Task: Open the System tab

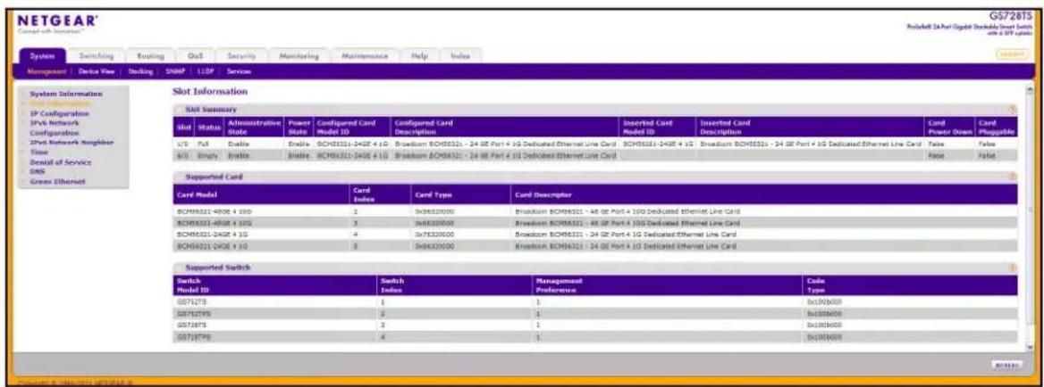Action: pyautogui.click(x=43, y=56)
